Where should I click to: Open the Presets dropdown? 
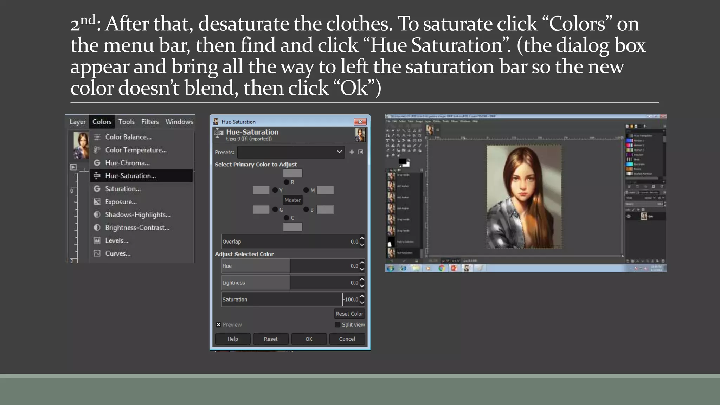(x=291, y=152)
